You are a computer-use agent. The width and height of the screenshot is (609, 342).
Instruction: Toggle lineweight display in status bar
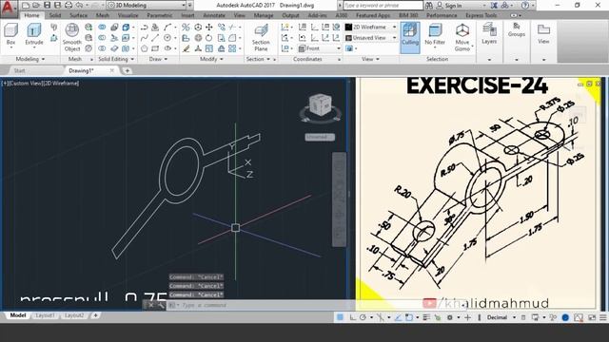click(426, 317)
